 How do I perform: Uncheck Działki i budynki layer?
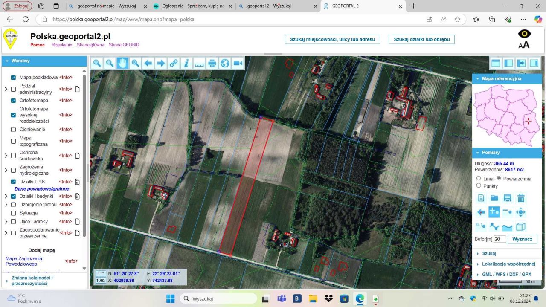tap(13, 196)
